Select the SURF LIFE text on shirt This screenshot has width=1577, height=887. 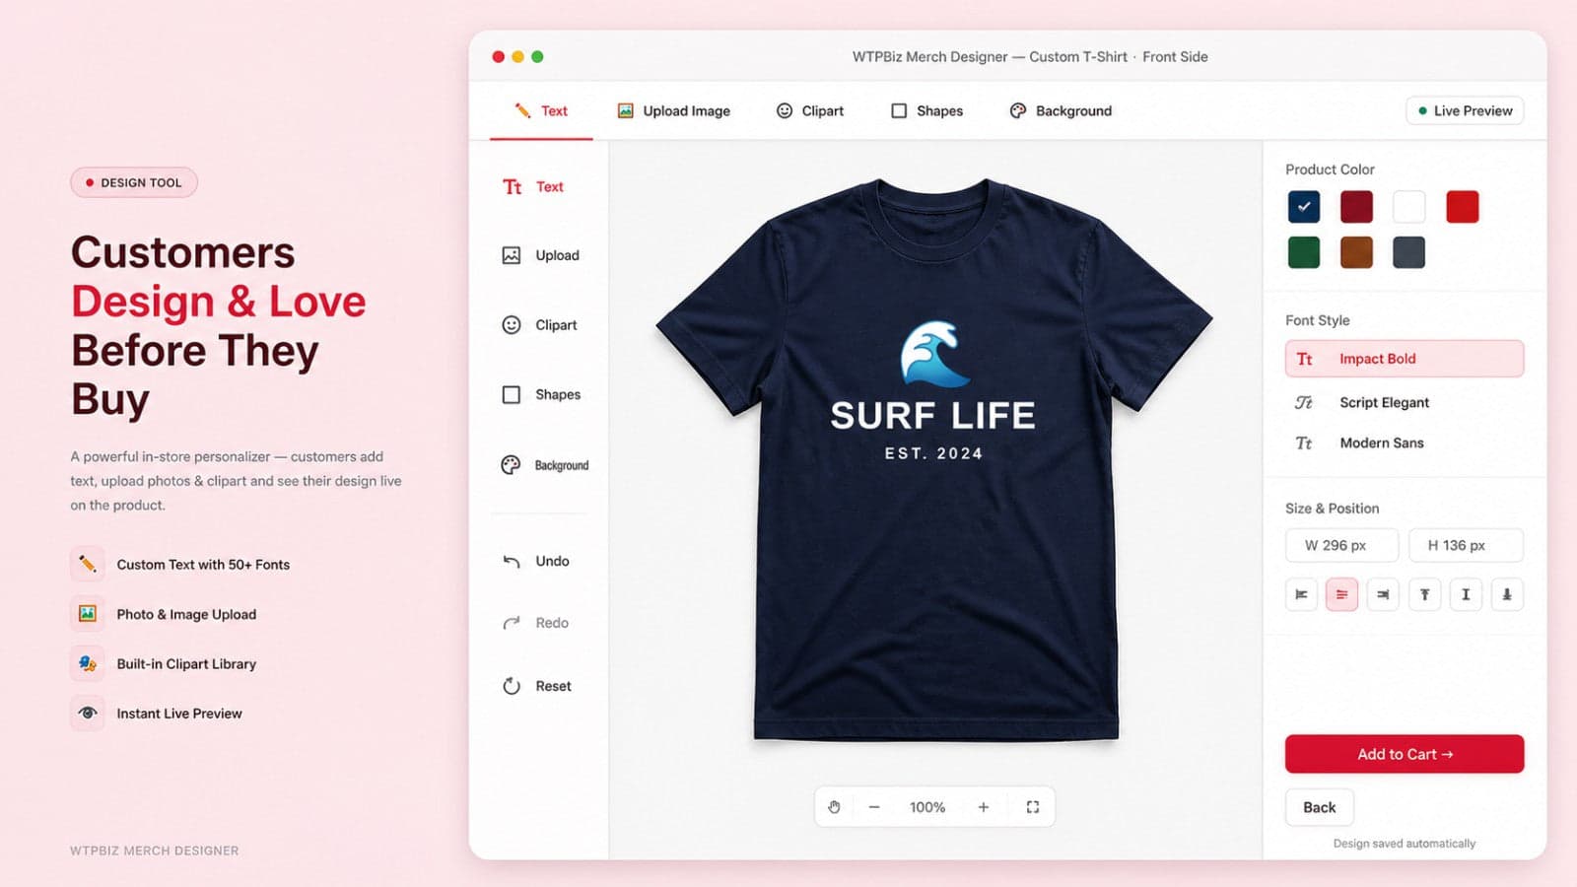point(932,416)
